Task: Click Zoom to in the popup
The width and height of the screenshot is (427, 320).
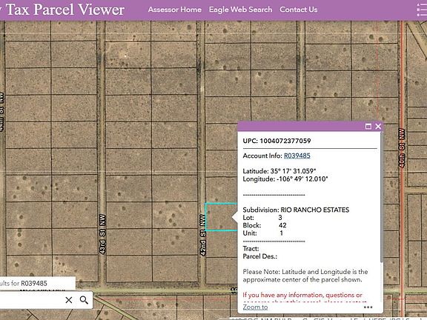Action: click(255, 307)
